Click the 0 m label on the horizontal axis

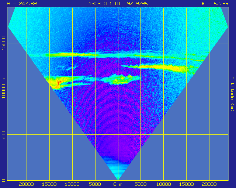click(118, 184)
